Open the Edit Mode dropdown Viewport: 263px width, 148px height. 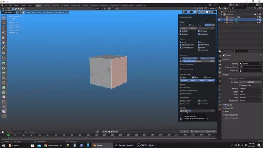click(x=9, y=12)
